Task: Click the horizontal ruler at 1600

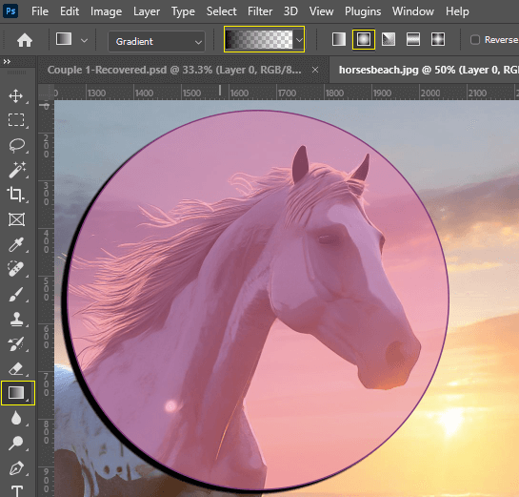Action: pyautogui.click(x=239, y=93)
